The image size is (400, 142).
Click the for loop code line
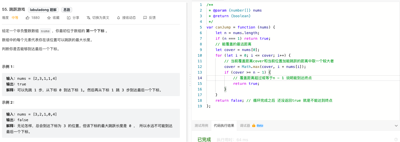(253, 56)
